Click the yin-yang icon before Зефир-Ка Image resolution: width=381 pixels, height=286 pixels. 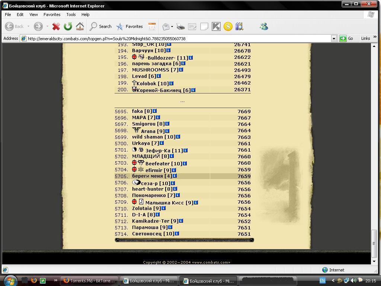pos(134,149)
